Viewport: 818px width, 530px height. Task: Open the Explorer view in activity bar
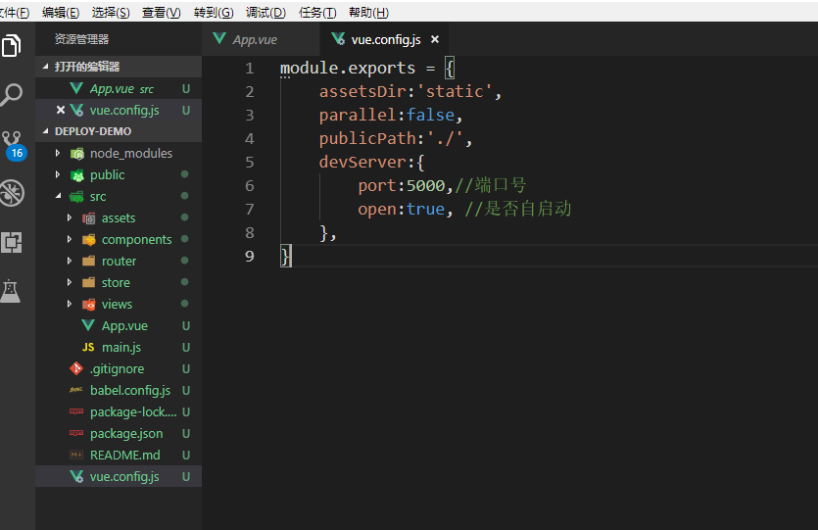[11, 46]
